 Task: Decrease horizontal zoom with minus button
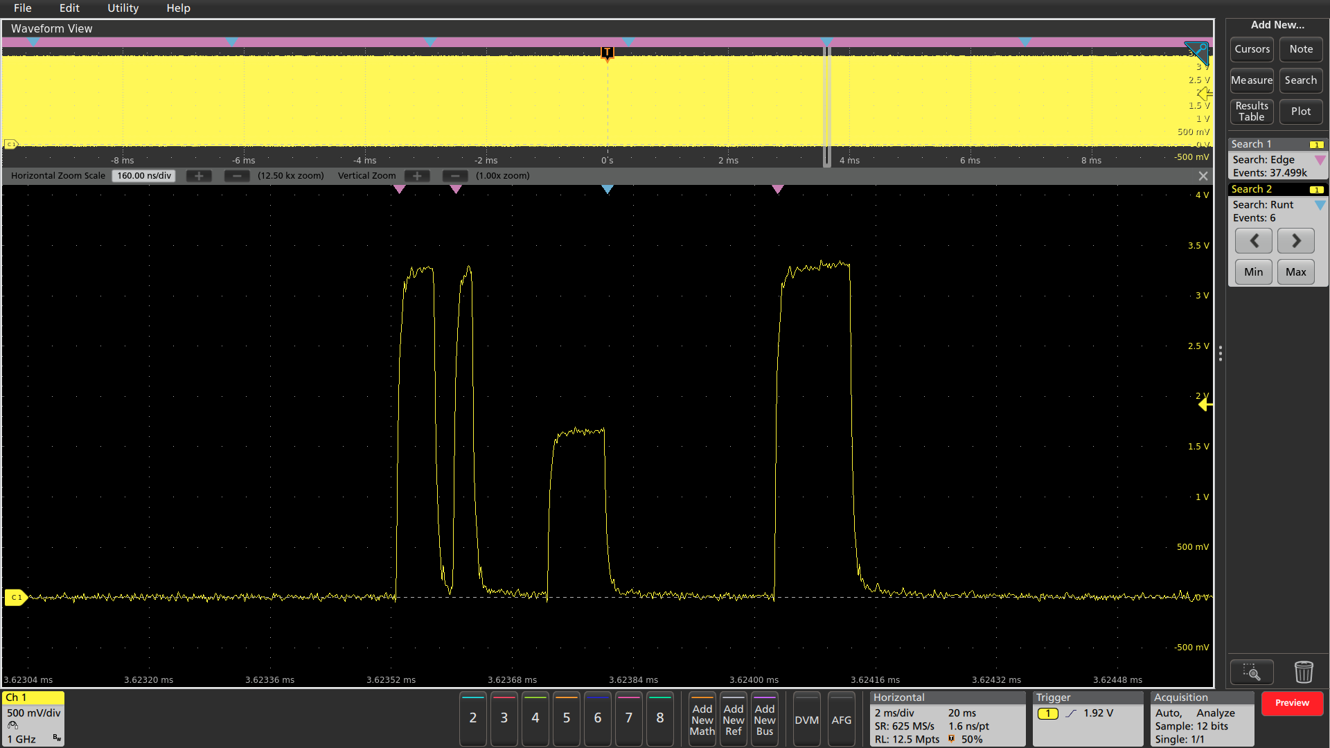coord(237,176)
